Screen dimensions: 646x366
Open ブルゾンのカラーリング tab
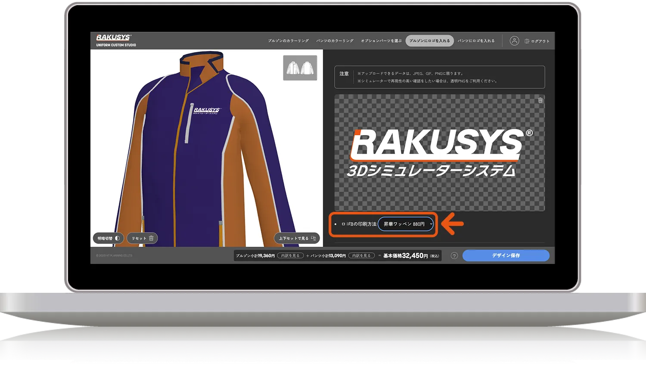(288, 41)
